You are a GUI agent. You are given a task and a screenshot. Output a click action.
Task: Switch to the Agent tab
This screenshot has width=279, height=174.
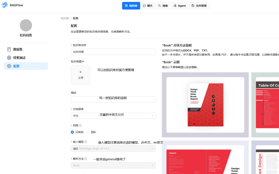click(x=180, y=6)
